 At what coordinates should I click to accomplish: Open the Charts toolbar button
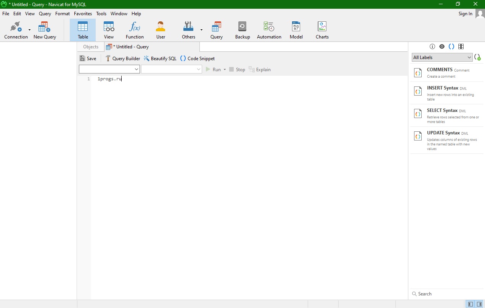[x=322, y=30]
